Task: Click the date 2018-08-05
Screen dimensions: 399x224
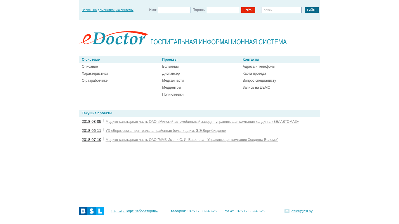Action: [x=91, y=122]
